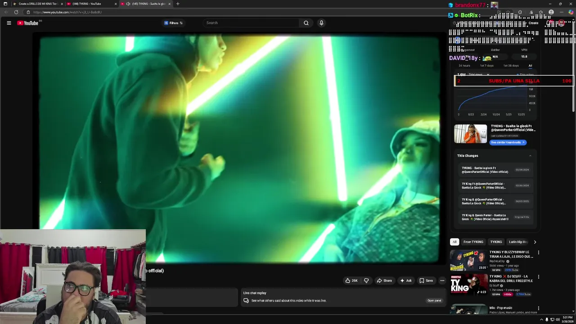Open the Filters button in the header

tap(173, 23)
